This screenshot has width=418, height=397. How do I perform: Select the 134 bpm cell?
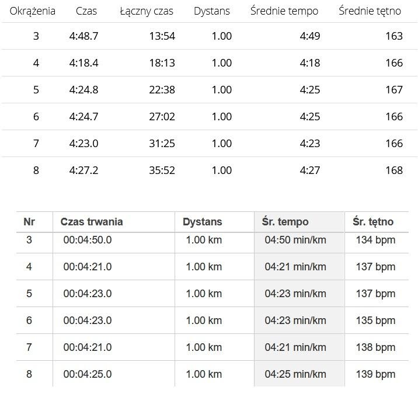click(x=375, y=240)
